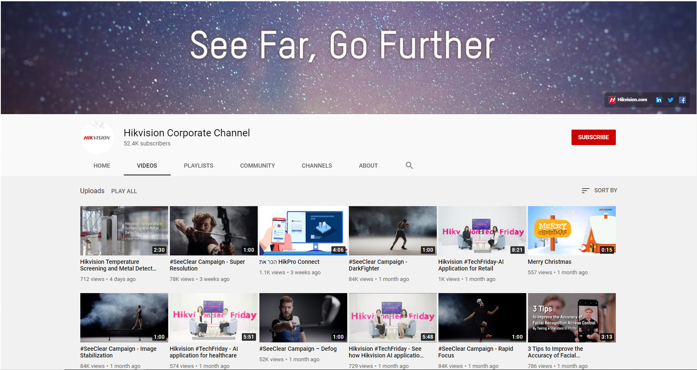Screen dimensions: 697x370
Task: Click title 'AI application for healthcare'
Action: pos(204,352)
